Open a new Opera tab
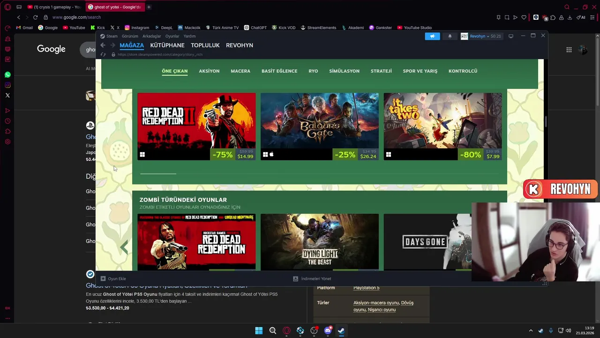 [149, 7]
